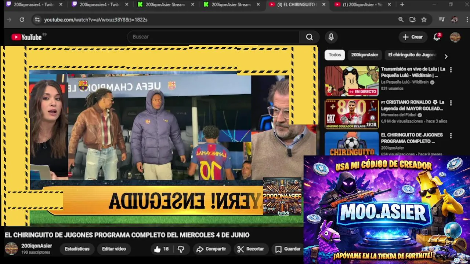Like the video with thumbs-up icon

(x=158, y=249)
